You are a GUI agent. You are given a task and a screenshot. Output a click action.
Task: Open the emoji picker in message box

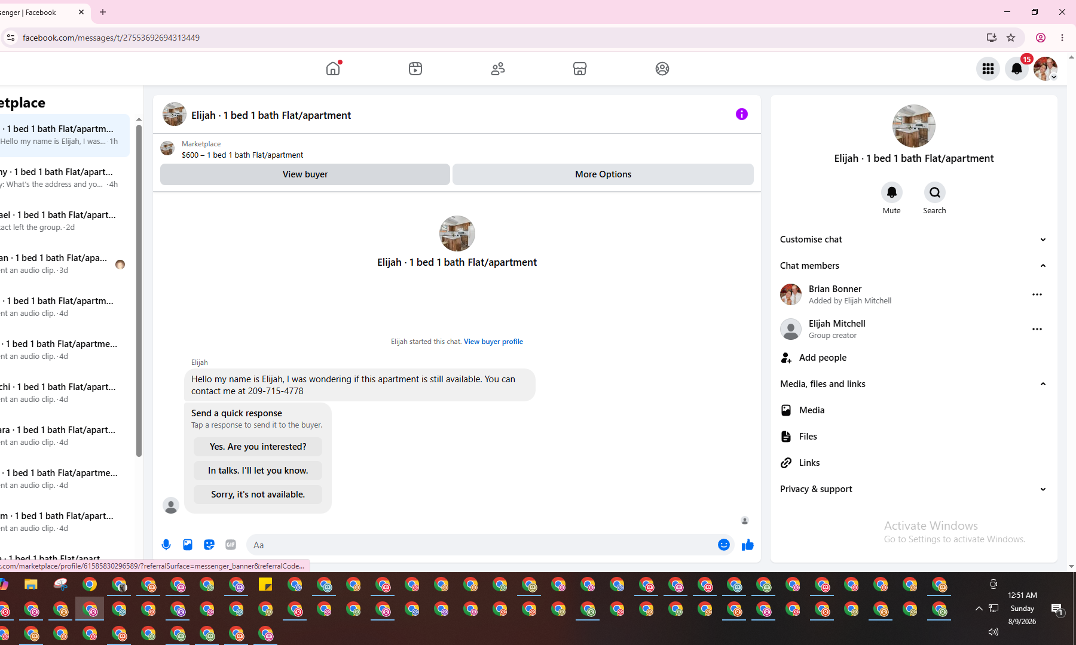724,545
